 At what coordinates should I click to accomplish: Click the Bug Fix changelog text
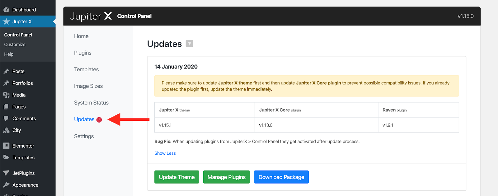click(x=257, y=141)
